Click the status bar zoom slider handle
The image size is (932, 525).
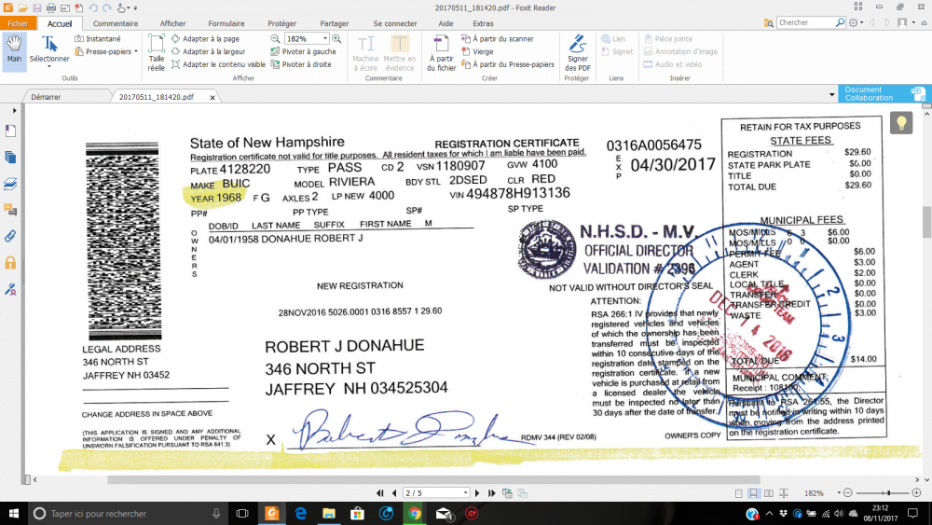point(888,493)
